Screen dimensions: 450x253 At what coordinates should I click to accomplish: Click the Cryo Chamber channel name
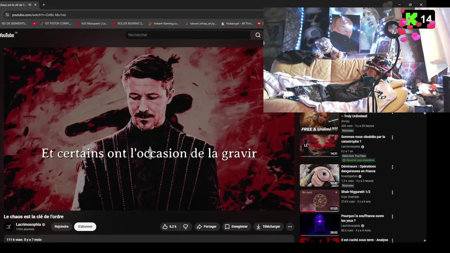[350, 197]
